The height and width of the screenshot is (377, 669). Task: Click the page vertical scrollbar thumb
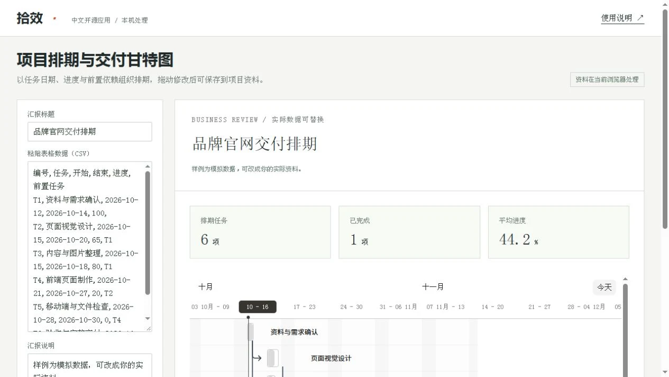pyautogui.click(x=665, y=119)
